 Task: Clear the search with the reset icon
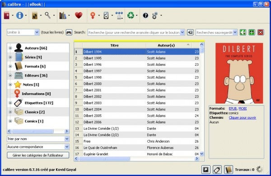point(190,32)
